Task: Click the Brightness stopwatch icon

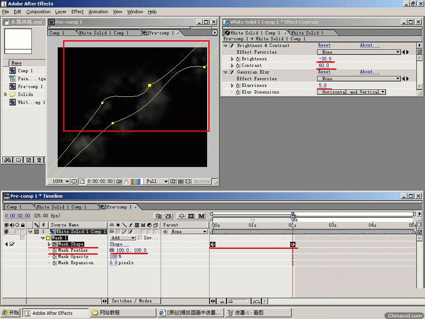Action: 238,59
